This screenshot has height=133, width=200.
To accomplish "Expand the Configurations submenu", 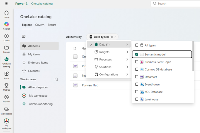I will (108, 75).
